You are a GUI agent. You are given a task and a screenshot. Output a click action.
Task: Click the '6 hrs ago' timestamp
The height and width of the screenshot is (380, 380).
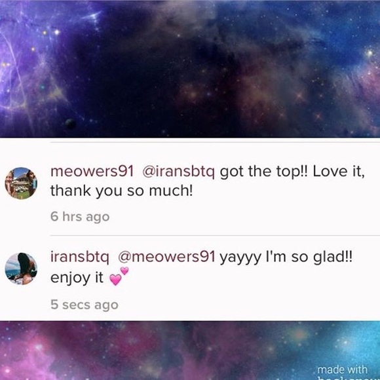point(80,216)
